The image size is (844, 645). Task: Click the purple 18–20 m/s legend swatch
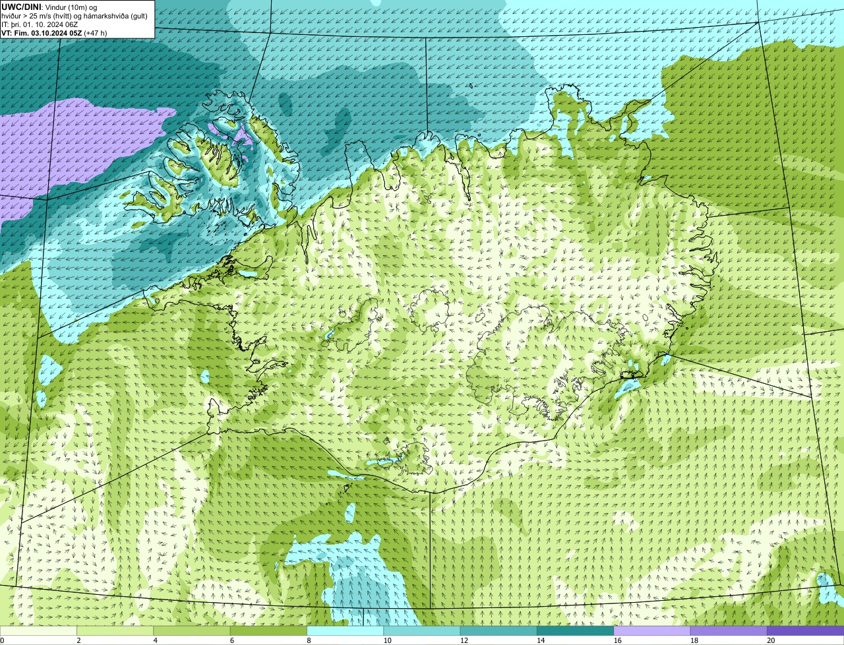(729, 631)
